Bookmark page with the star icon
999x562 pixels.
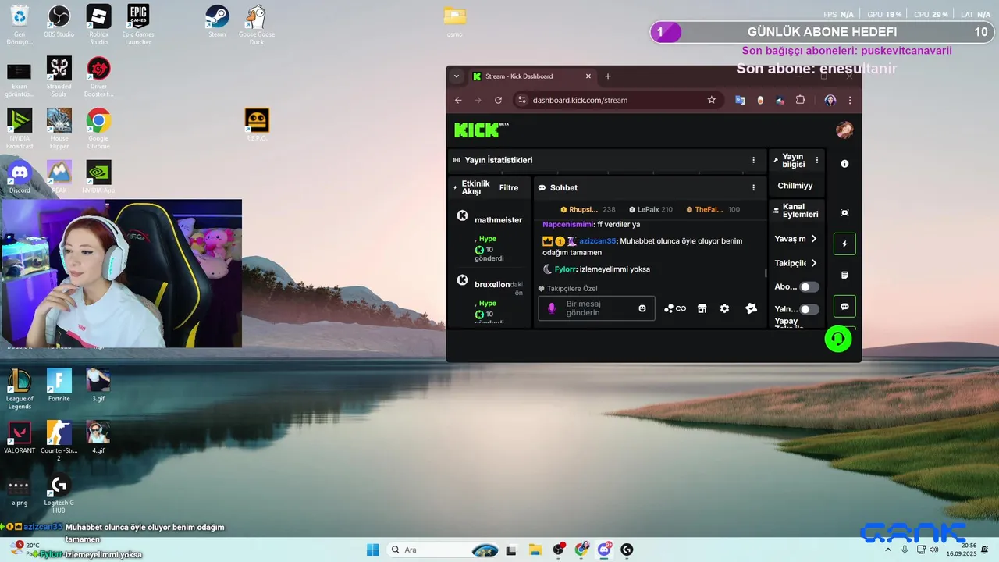[x=711, y=100]
